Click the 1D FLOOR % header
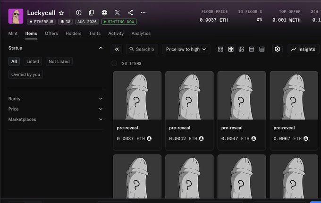 click(x=250, y=12)
